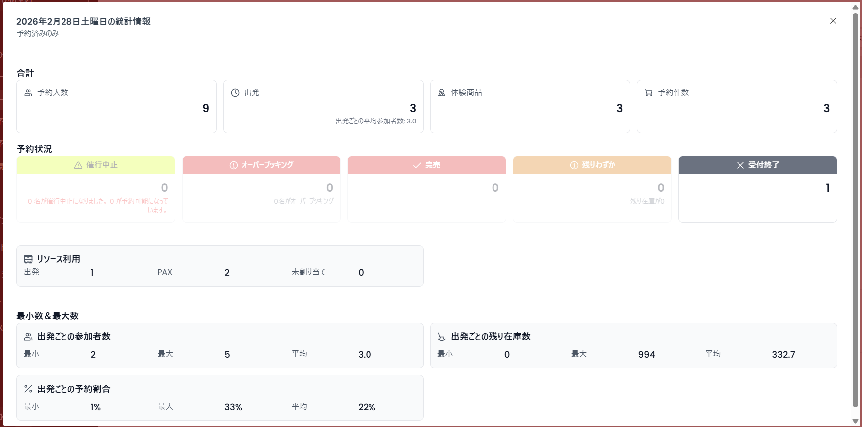Select the 残りわずか status header
Image resolution: width=862 pixels, height=427 pixels.
[x=592, y=165]
